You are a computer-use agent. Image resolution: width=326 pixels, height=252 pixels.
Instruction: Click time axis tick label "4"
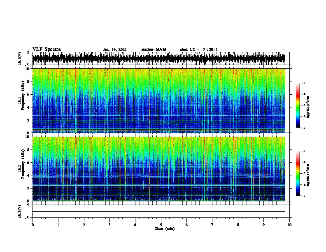tap(135, 225)
